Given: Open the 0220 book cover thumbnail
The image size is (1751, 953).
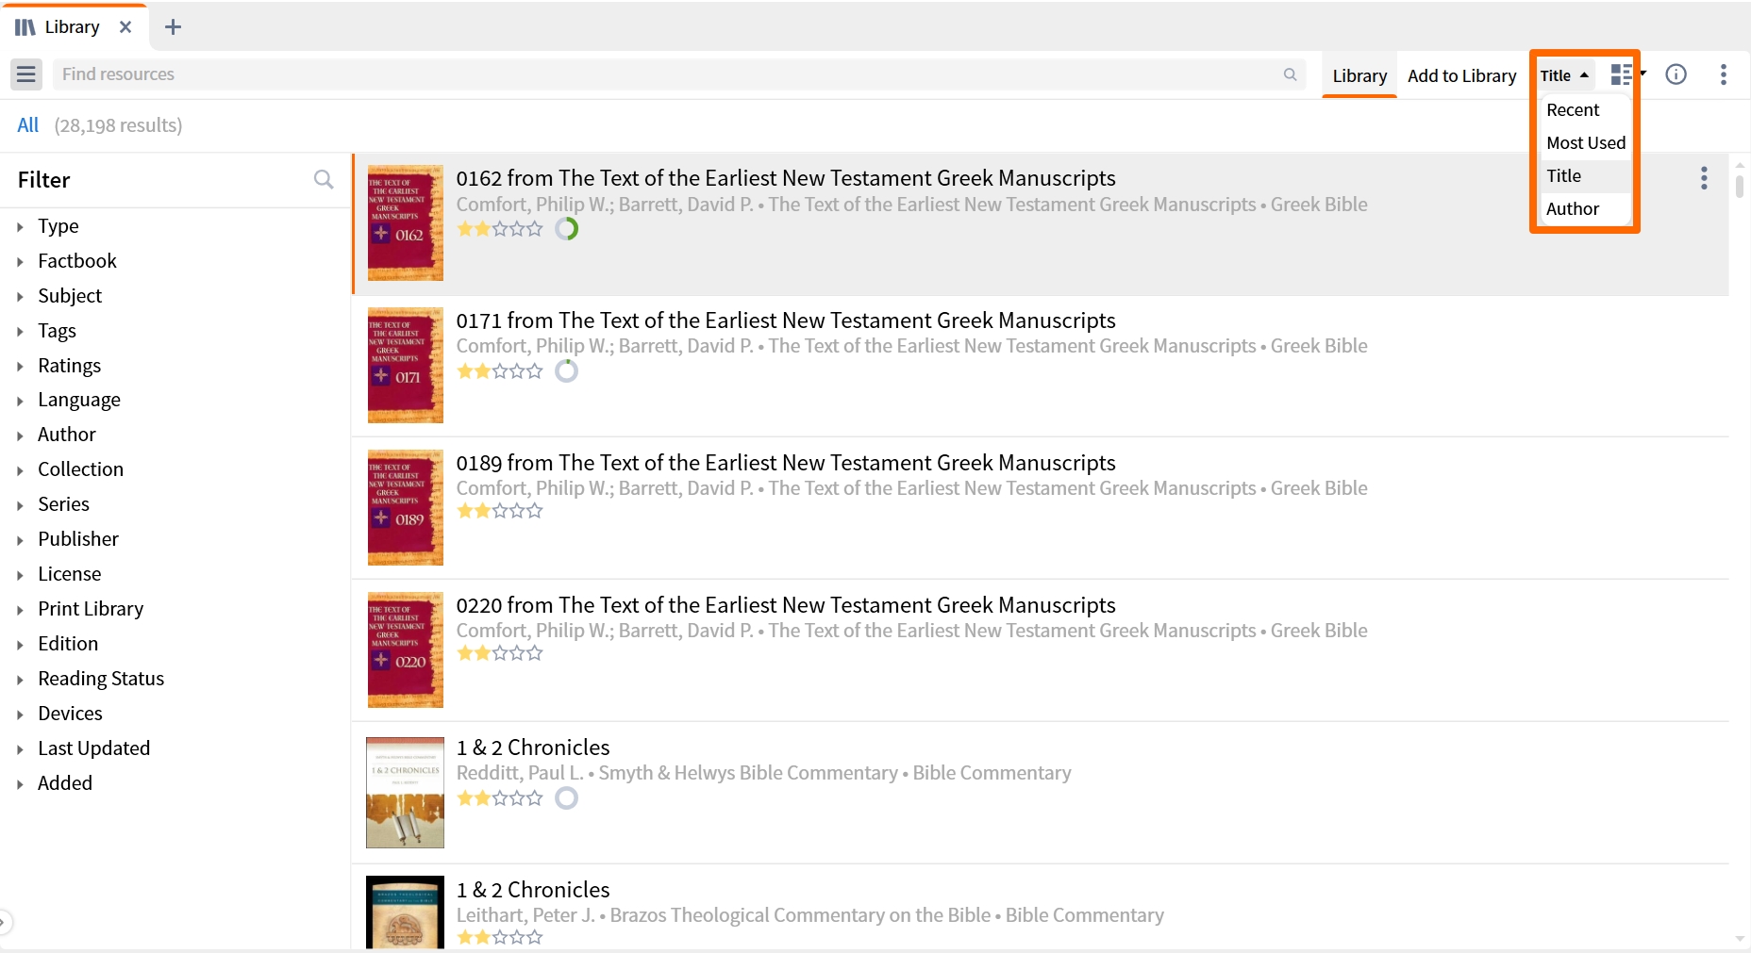Looking at the screenshot, I should coord(406,650).
